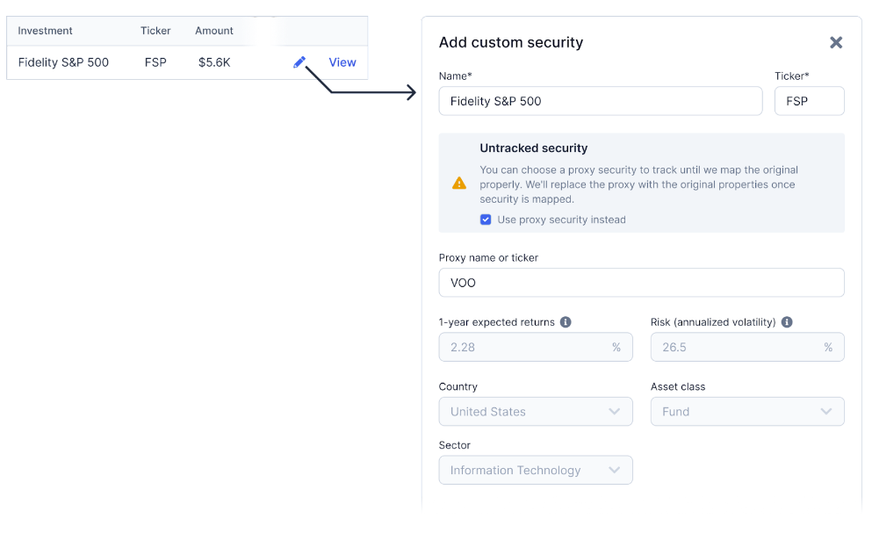Select the Amount column header

pos(214,31)
